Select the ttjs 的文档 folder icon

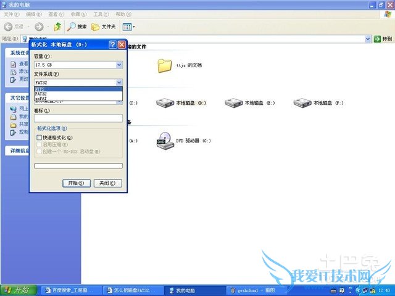pyautogui.click(x=165, y=65)
